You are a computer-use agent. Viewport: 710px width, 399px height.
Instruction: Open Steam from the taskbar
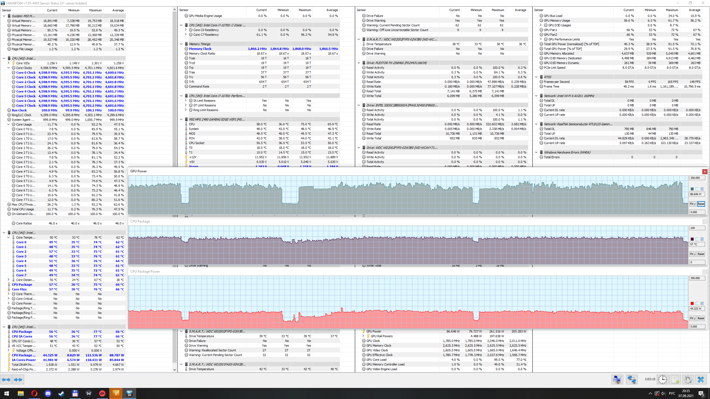(61, 393)
